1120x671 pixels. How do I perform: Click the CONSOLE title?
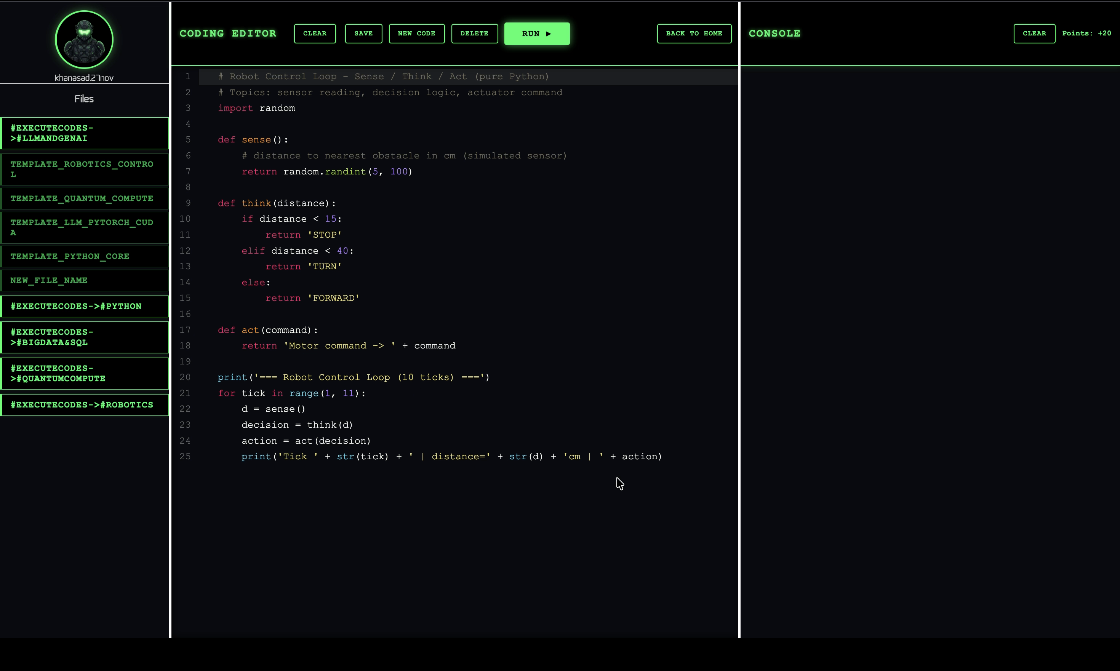point(774,34)
